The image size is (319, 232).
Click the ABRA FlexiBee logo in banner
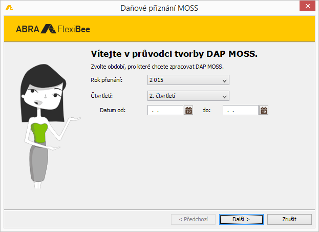(53, 29)
